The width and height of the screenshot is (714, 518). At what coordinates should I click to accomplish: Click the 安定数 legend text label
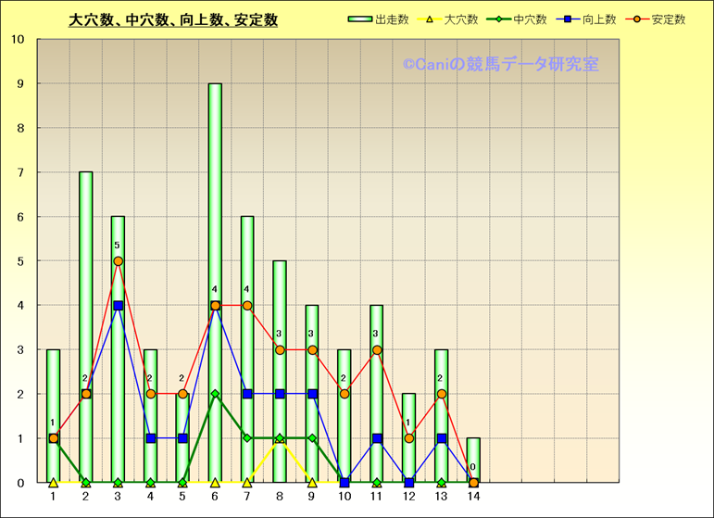click(668, 19)
